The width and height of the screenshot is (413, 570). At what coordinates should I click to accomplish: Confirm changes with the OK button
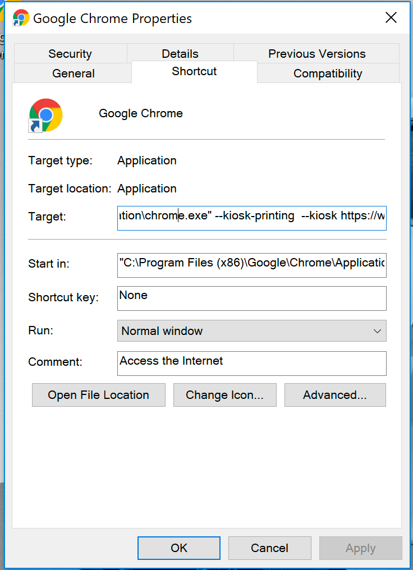pos(179,548)
